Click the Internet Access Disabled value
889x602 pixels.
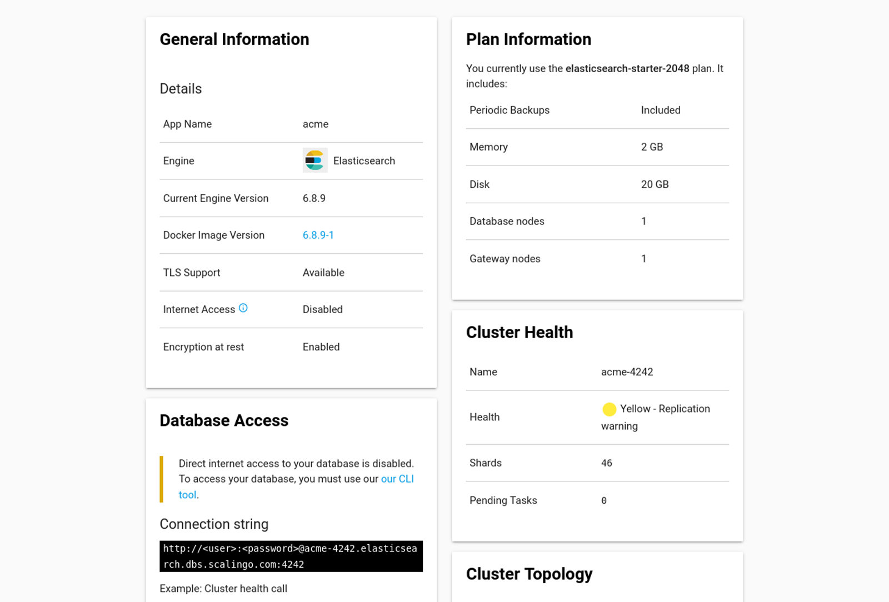(x=322, y=309)
